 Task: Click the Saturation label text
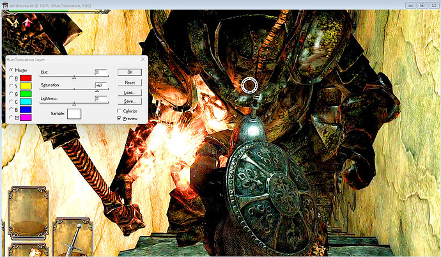tap(50, 85)
